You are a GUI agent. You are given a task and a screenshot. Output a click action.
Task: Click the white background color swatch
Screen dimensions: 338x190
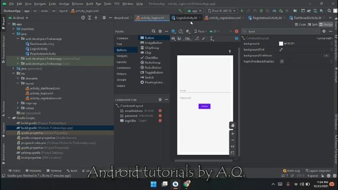click(281, 44)
